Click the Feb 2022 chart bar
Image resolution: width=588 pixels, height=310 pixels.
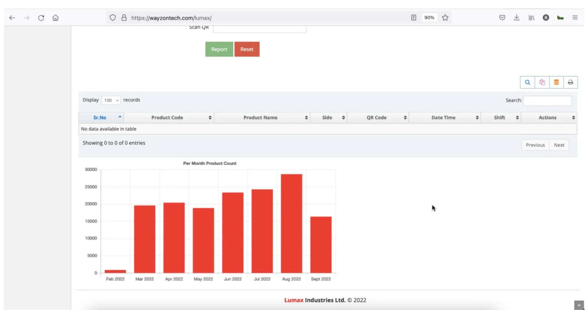click(115, 271)
